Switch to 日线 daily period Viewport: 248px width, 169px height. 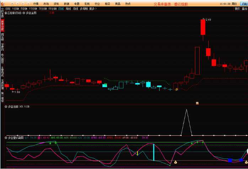[61, 8]
